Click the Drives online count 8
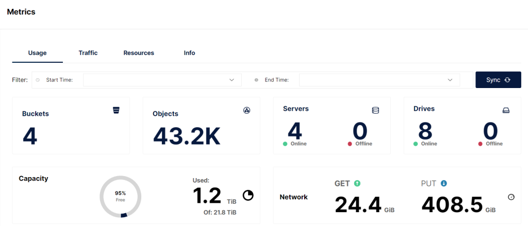 [x=425, y=131]
